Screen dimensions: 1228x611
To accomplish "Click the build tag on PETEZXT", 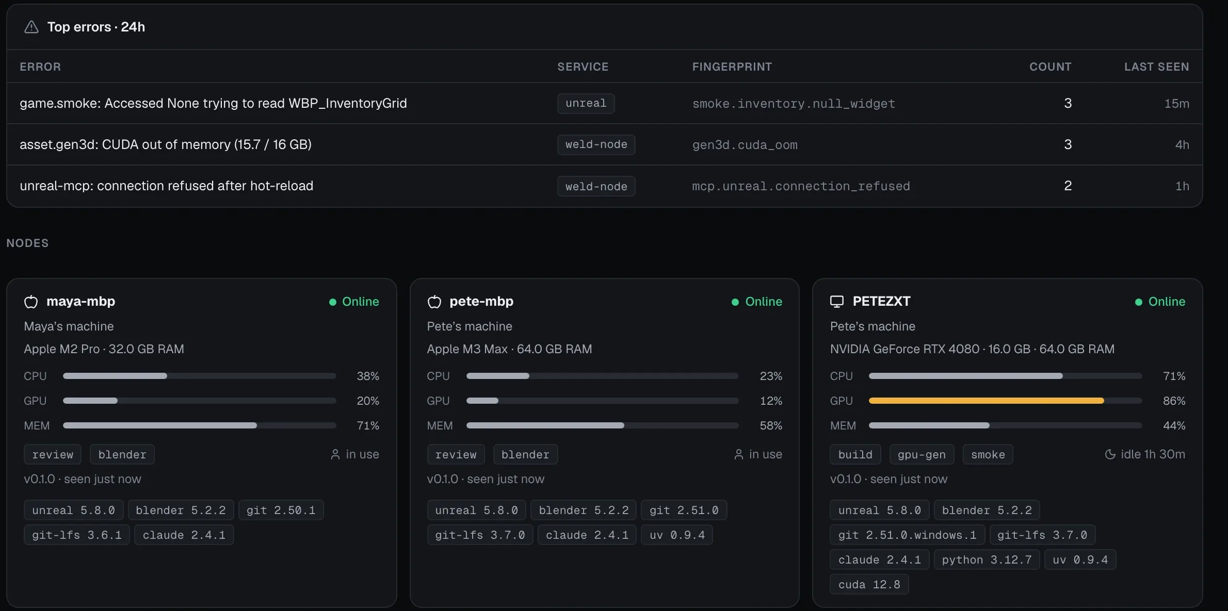I will [x=855, y=454].
